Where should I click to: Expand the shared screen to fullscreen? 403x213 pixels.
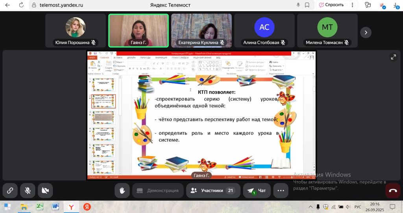(393, 57)
